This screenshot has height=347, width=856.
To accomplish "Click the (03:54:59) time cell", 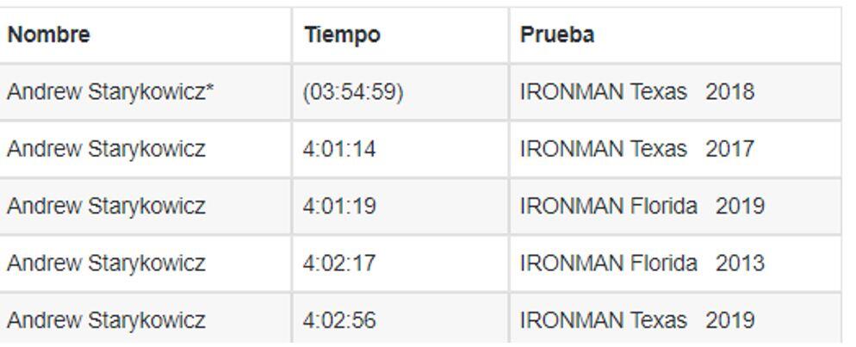I will click(400, 92).
